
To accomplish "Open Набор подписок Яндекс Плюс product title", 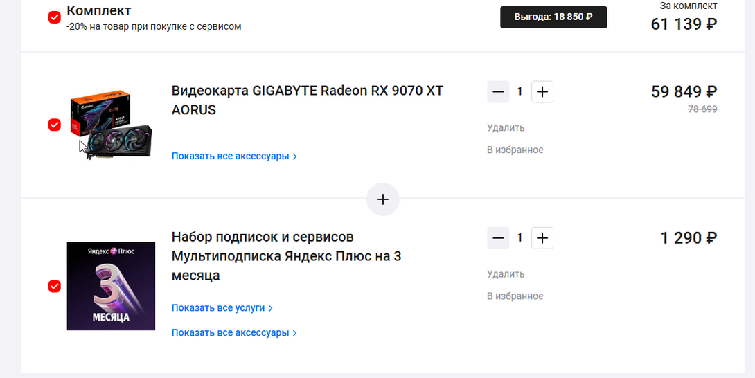I will pyautogui.click(x=287, y=256).
